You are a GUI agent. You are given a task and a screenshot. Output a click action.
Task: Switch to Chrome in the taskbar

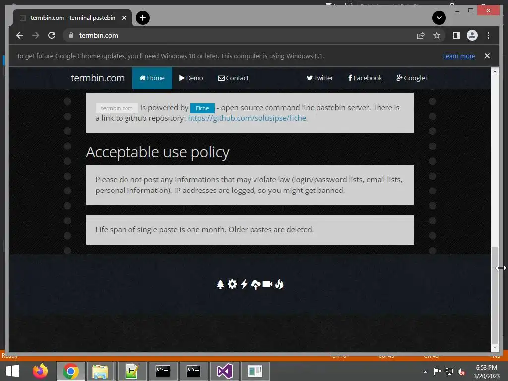pyautogui.click(x=71, y=371)
